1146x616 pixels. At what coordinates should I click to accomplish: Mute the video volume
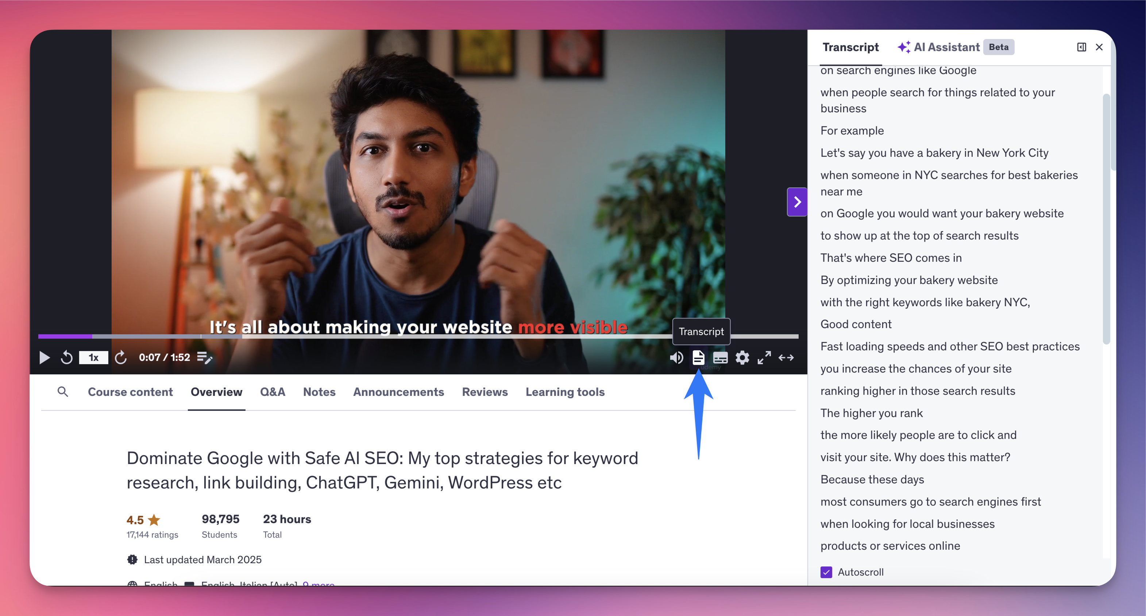[x=677, y=357]
